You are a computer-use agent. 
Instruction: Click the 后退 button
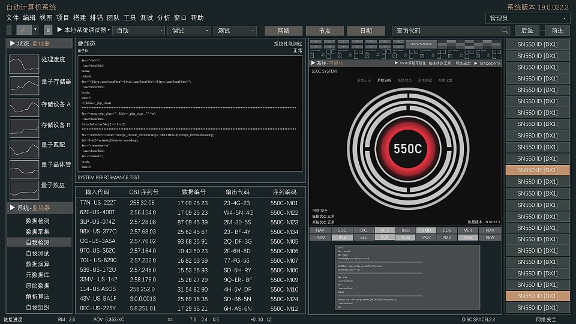click(527, 31)
